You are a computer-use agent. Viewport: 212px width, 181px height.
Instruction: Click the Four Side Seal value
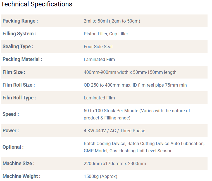(x=98, y=47)
